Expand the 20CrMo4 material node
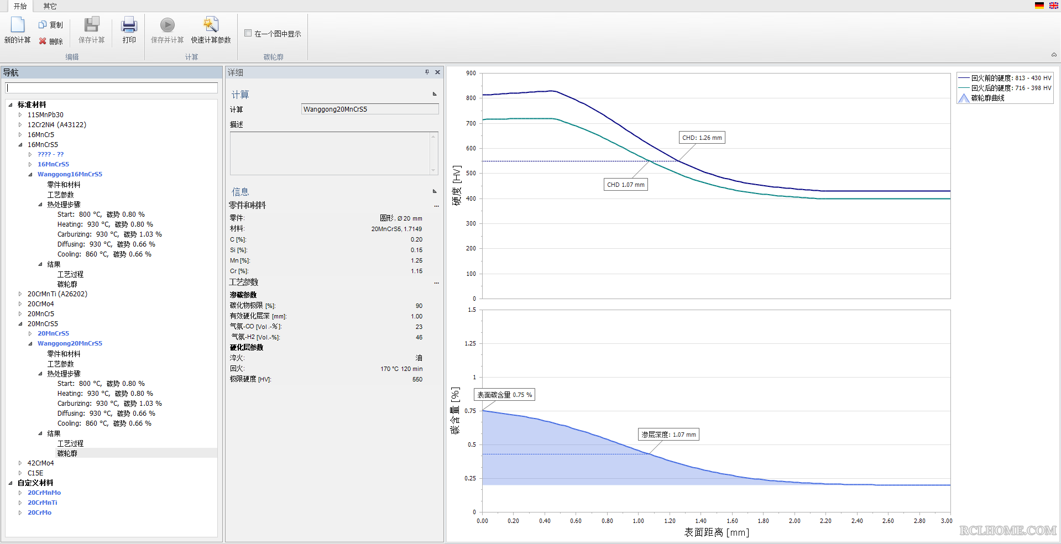 click(20, 304)
